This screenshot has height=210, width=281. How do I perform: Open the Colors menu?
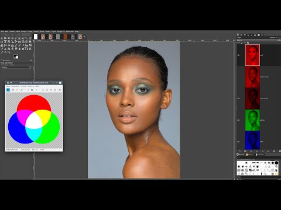pyautogui.click(x=36, y=32)
